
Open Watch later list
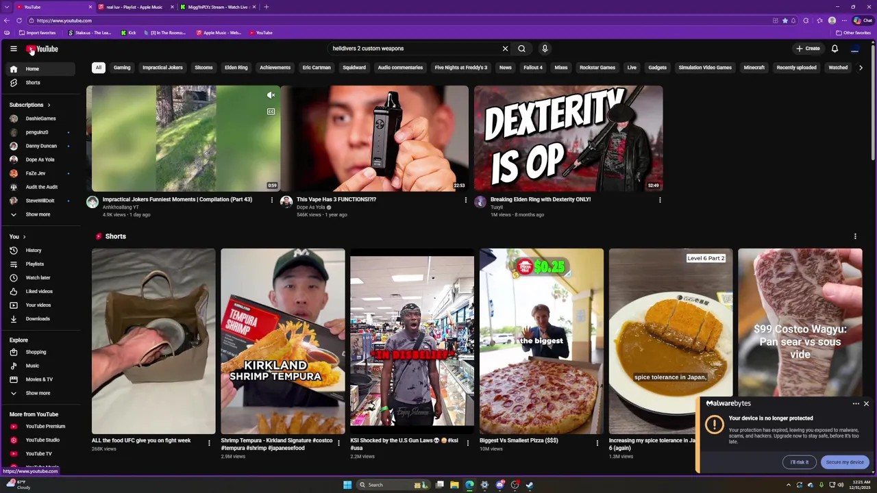(x=41, y=277)
